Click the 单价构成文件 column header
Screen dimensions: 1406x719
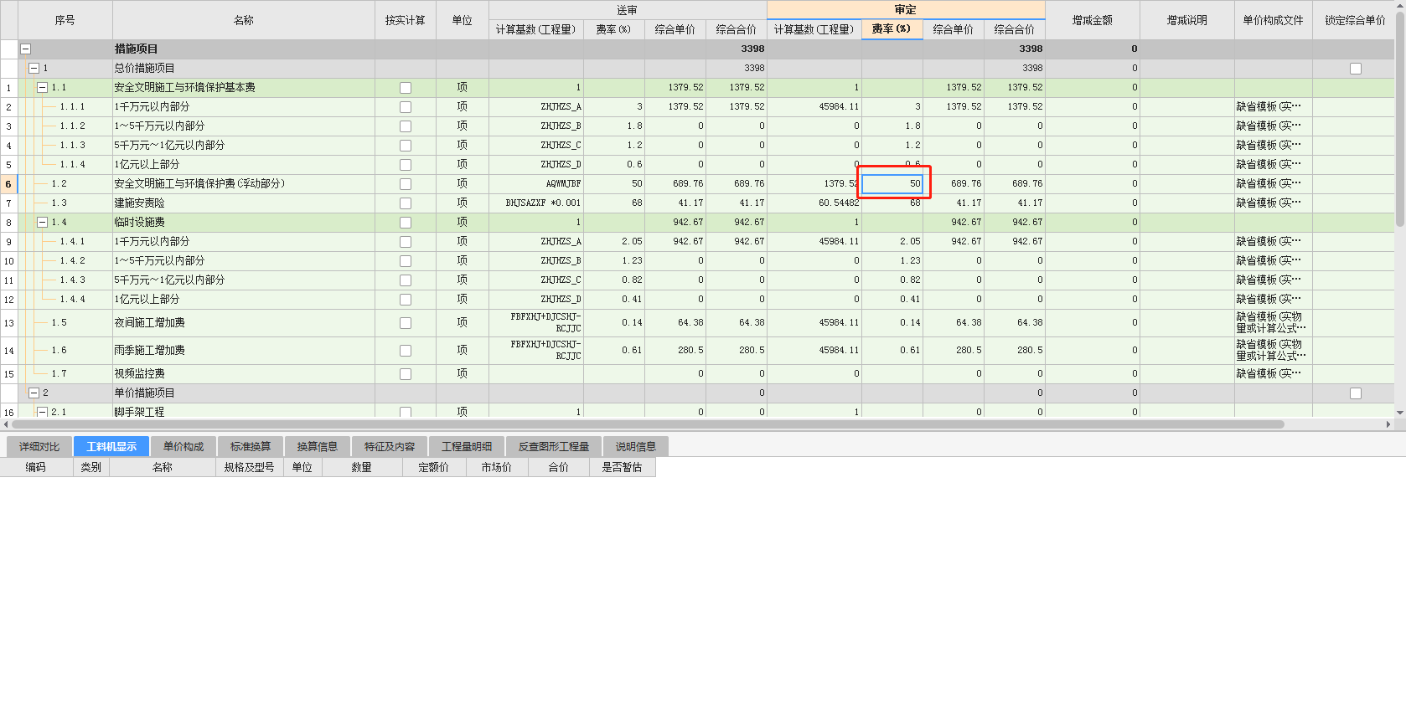1274,20
